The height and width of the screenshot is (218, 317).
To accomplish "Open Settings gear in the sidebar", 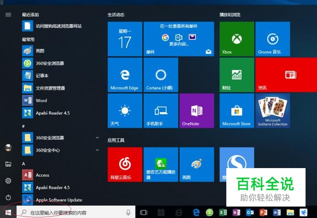I will coord(8,180).
